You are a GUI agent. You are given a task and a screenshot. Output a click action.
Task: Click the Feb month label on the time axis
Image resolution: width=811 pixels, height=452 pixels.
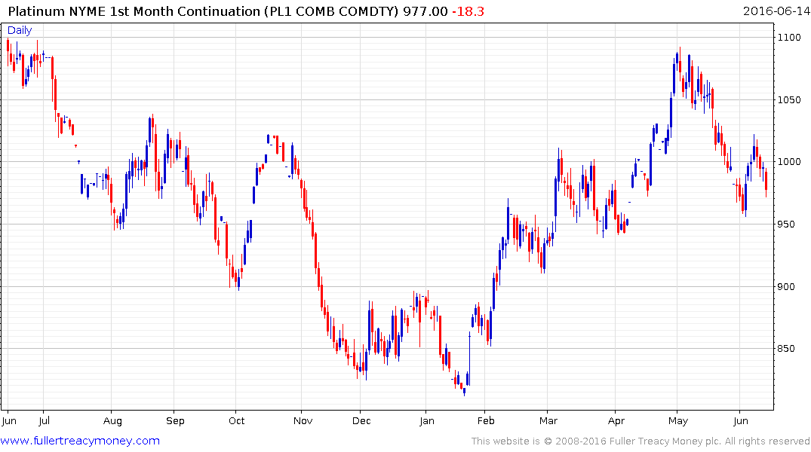point(486,420)
